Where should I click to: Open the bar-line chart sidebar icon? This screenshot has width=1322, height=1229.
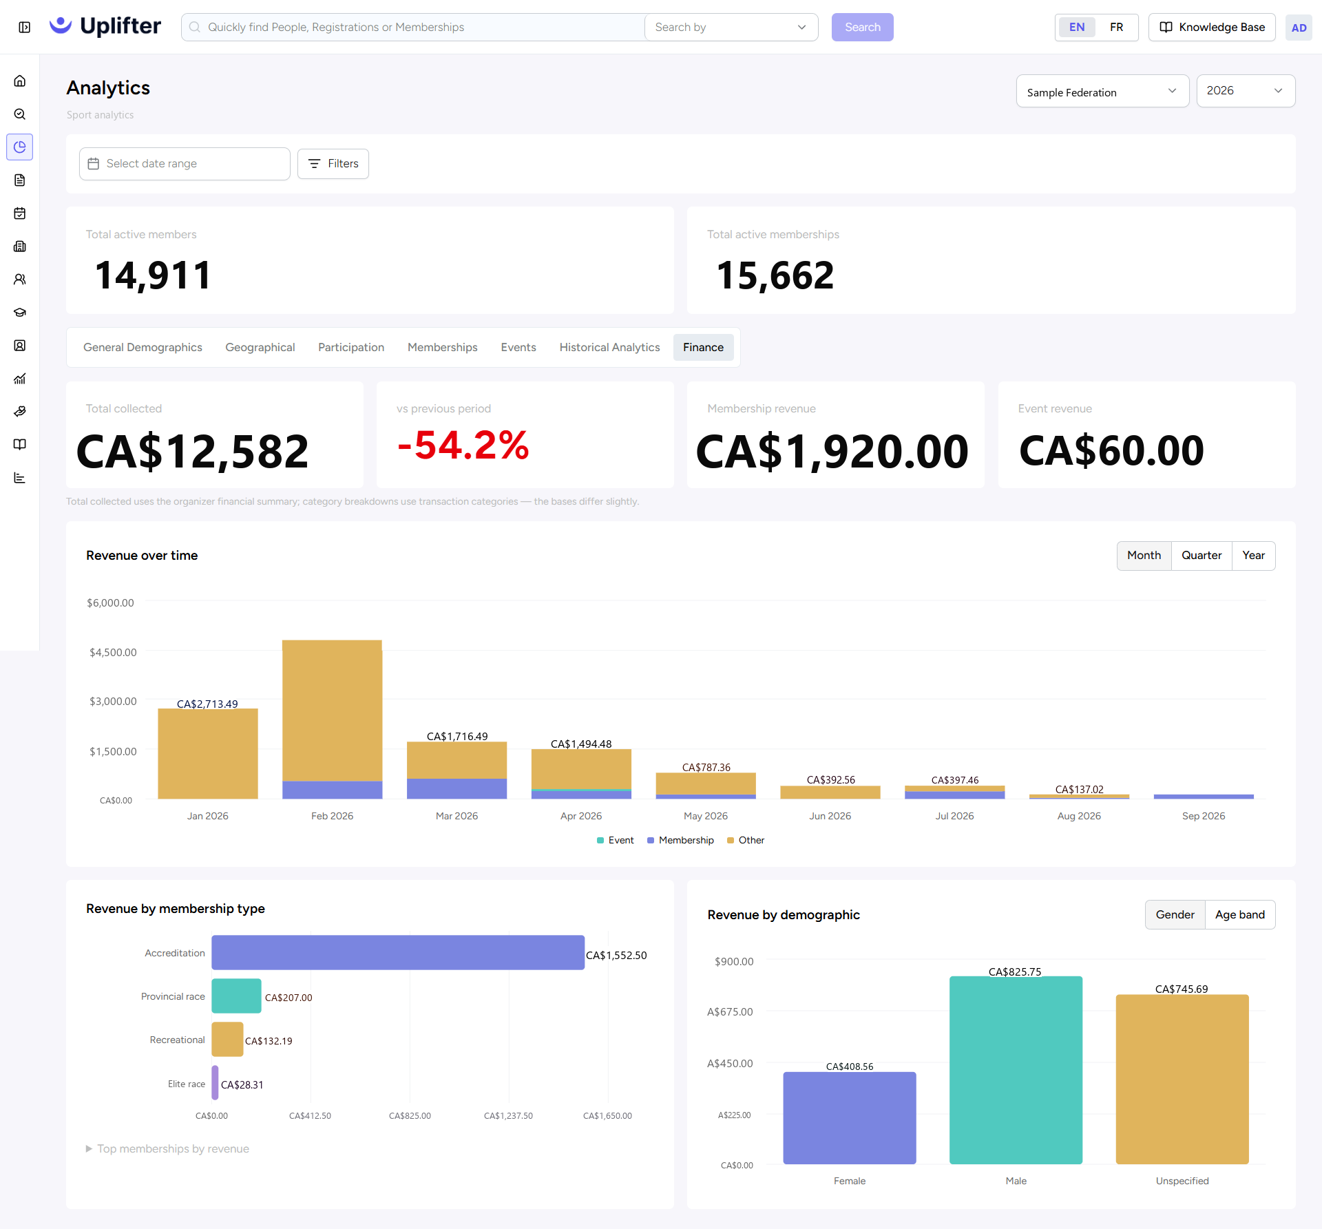(20, 379)
